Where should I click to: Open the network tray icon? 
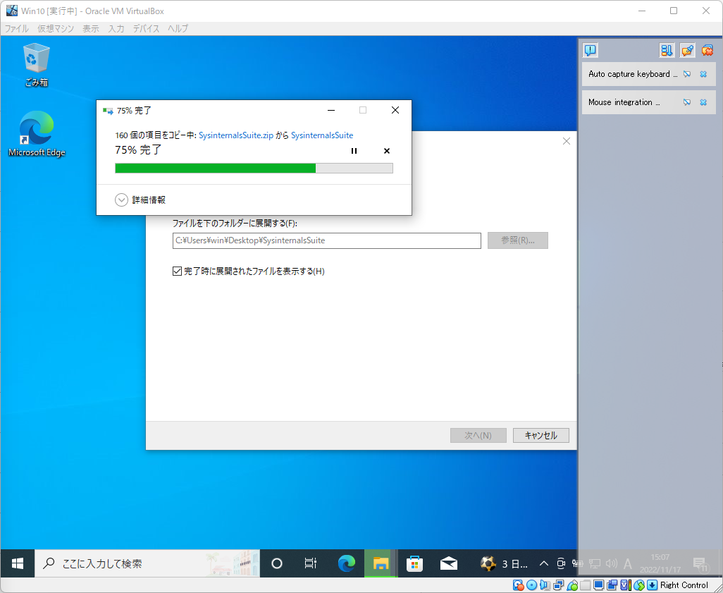pos(594,563)
